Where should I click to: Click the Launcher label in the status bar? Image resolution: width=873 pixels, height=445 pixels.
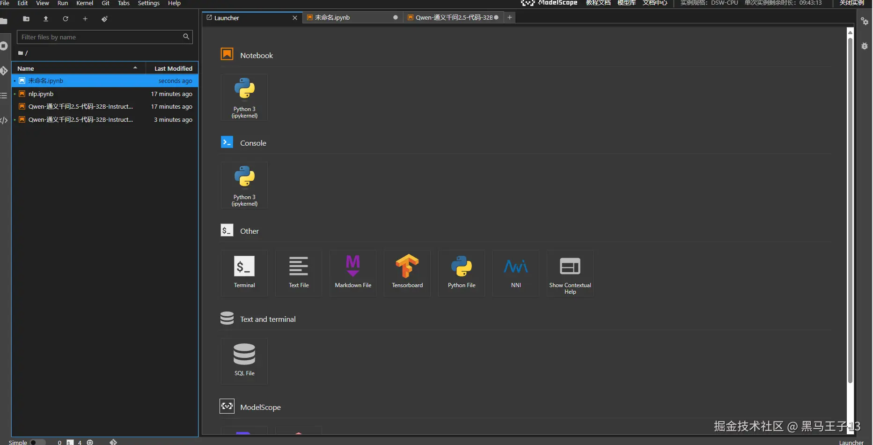point(851,442)
